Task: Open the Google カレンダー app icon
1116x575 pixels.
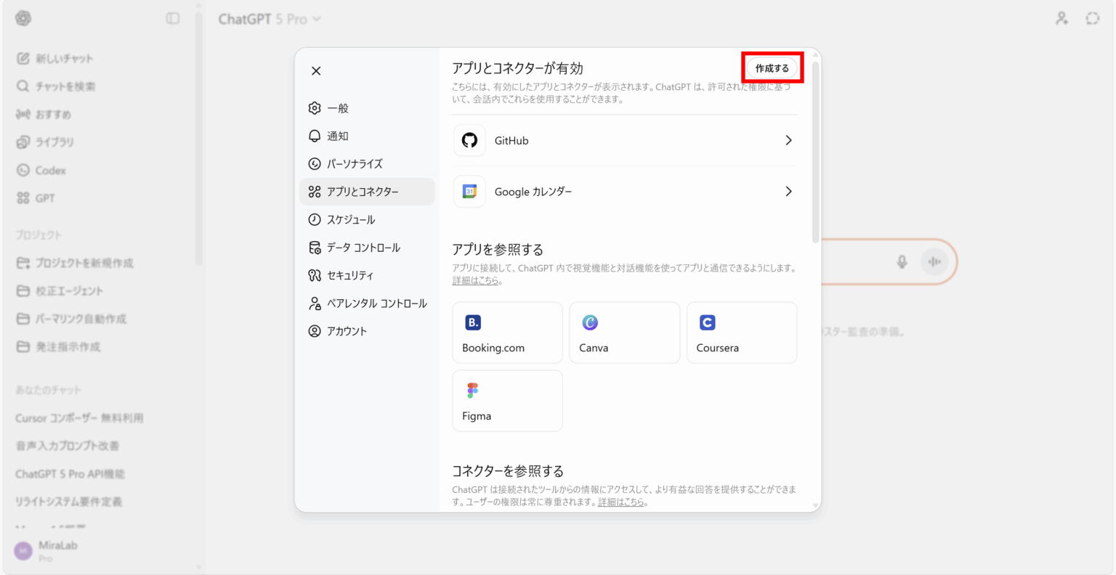Action: coord(469,192)
